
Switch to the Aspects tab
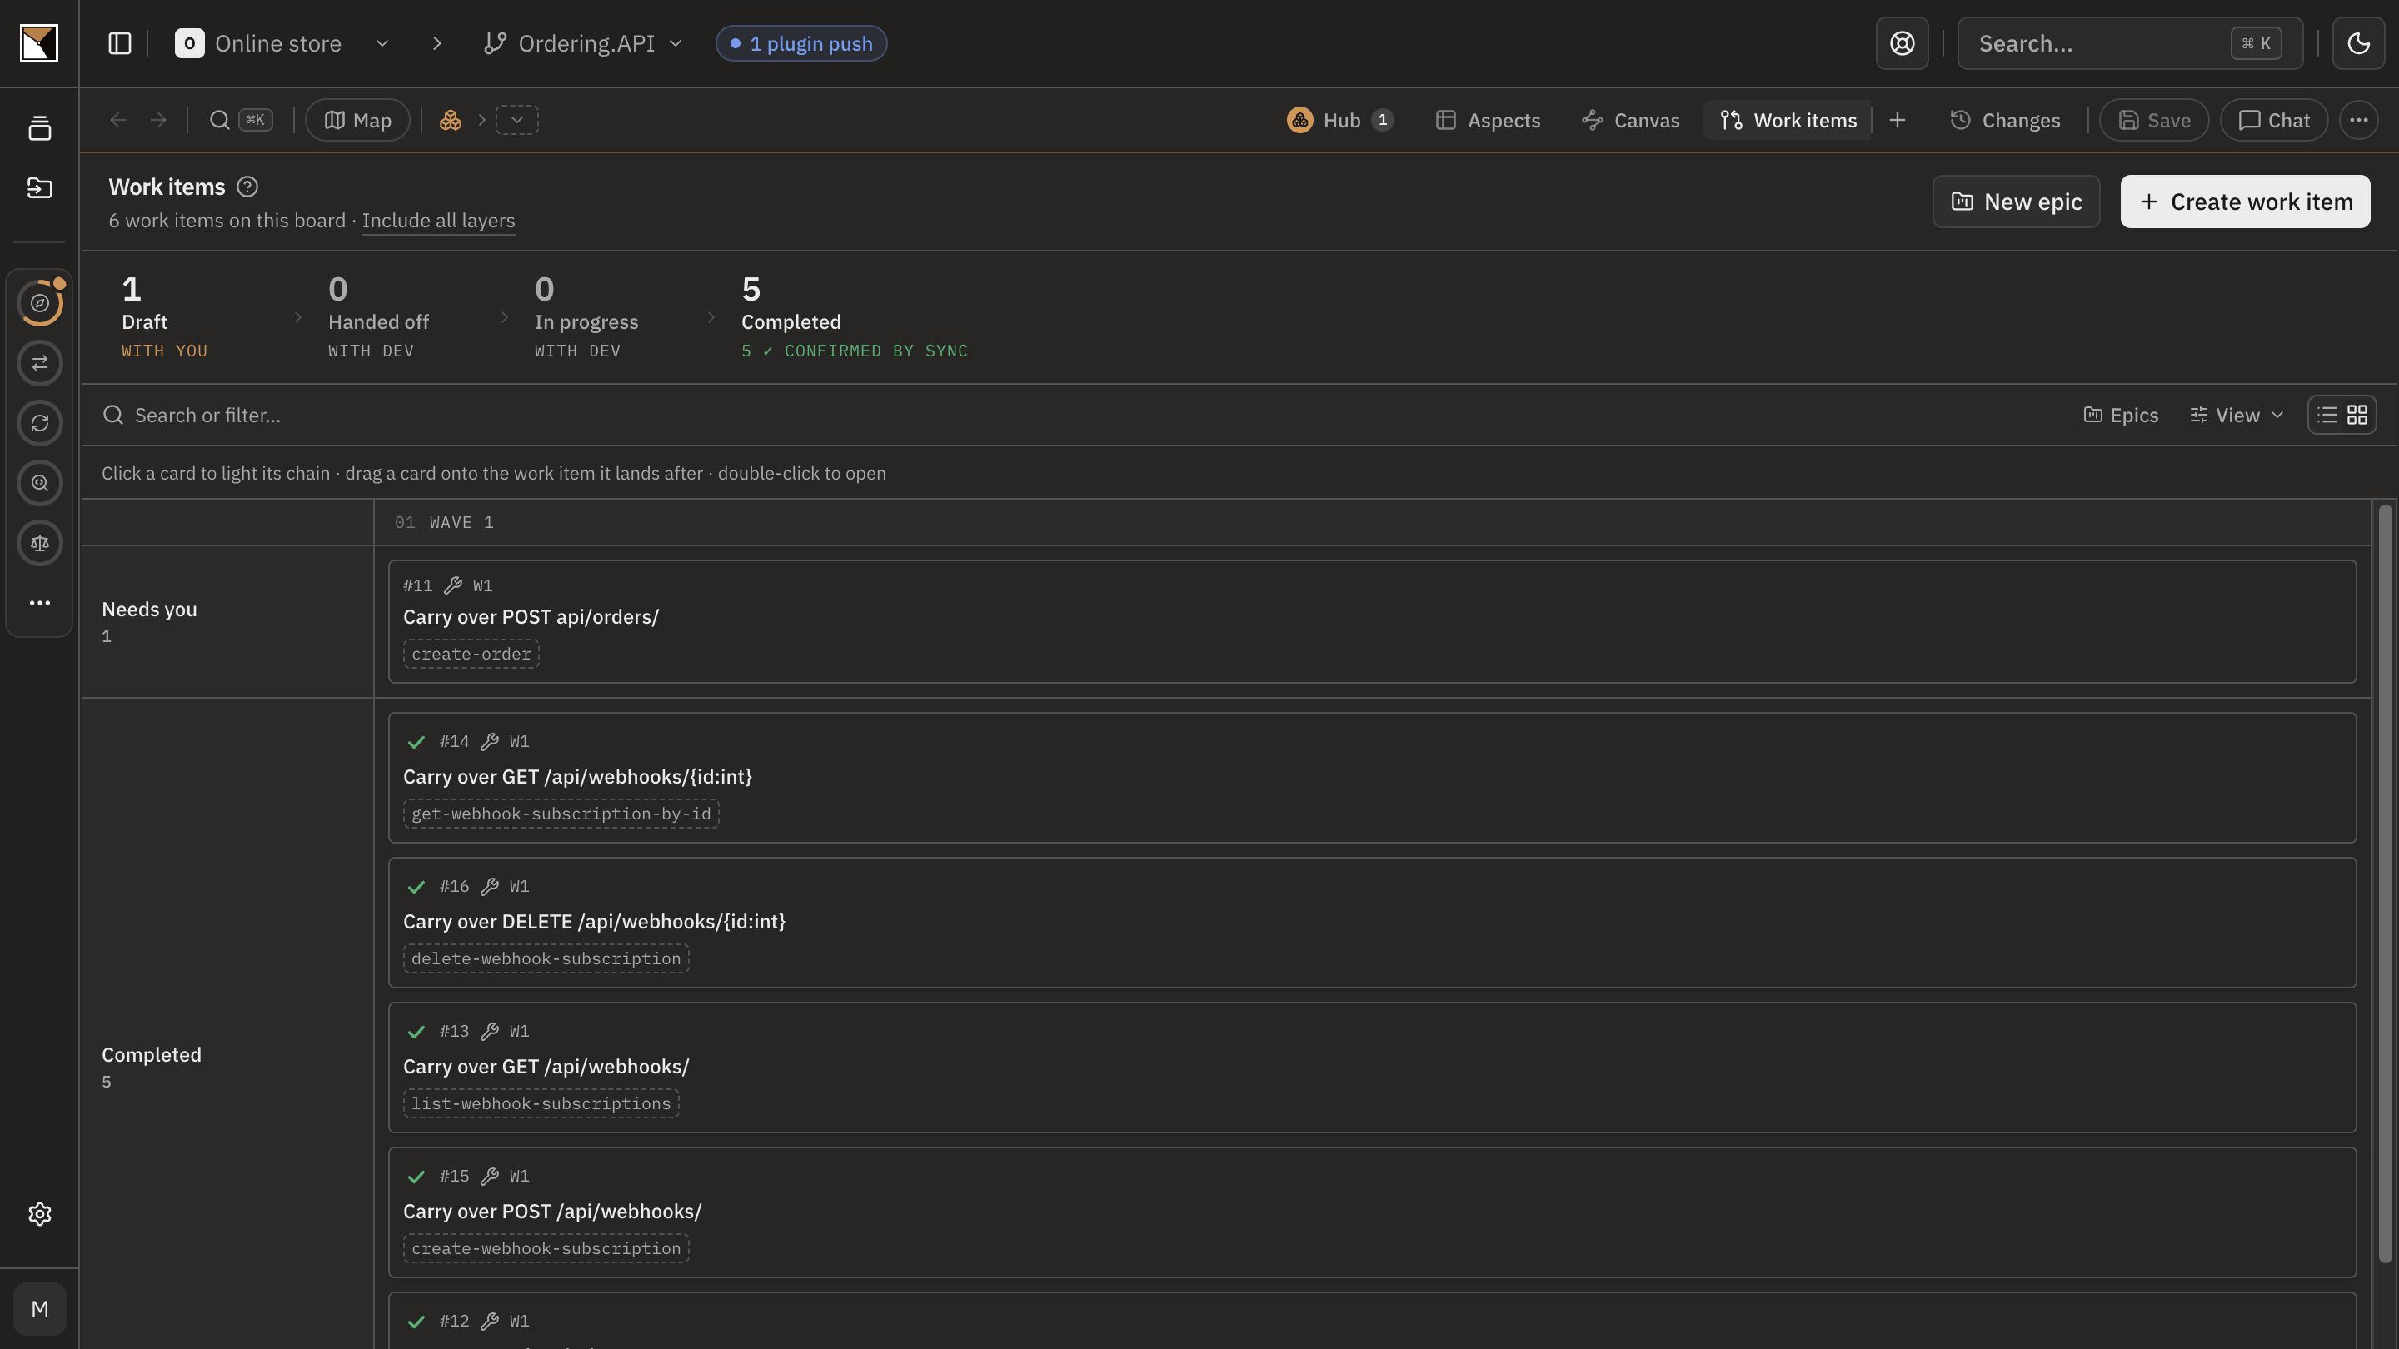click(1487, 120)
